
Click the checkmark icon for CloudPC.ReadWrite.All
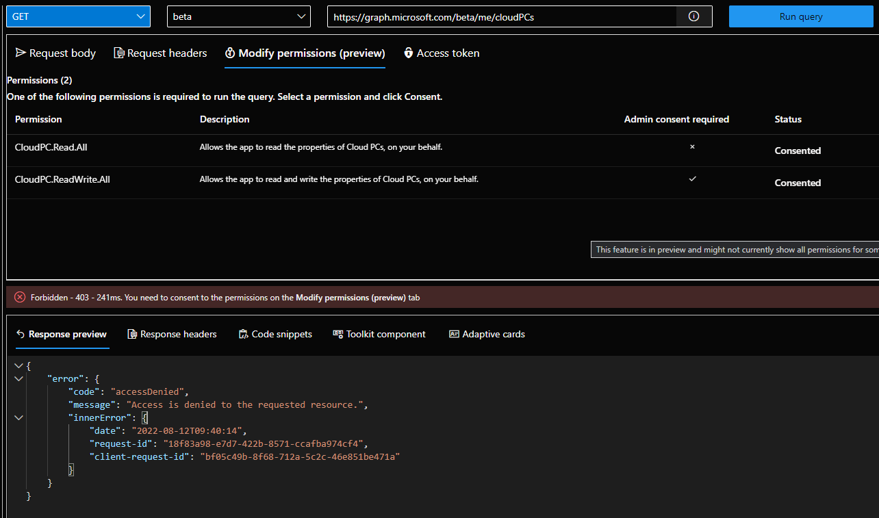tap(692, 179)
